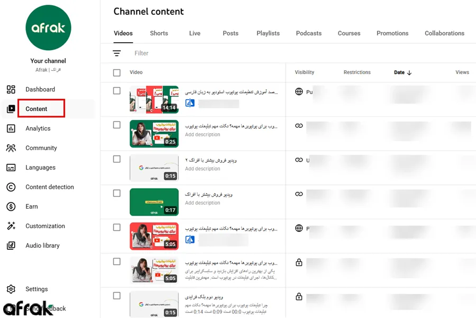Open Settings gear icon in sidebar
This screenshot has width=476, height=318.
click(x=11, y=289)
